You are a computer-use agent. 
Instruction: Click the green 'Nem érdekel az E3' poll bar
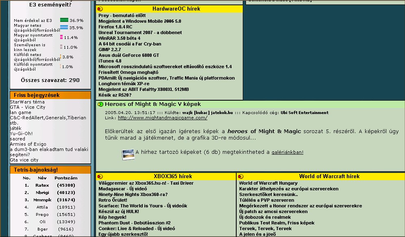click(x=64, y=20)
